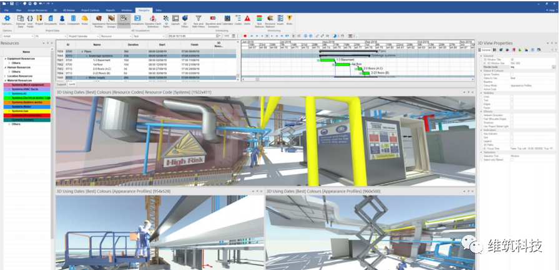560x270 pixels.
Task: Open the File menu tab
Action: click(x=6, y=11)
